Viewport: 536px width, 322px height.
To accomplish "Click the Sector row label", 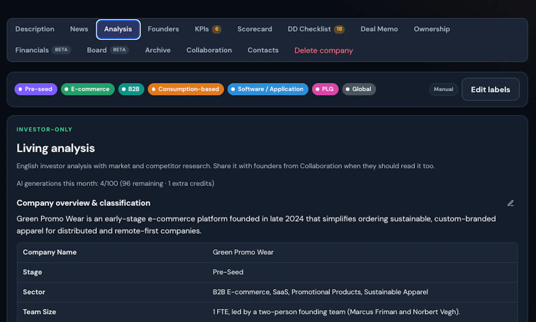I will point(34,292).
